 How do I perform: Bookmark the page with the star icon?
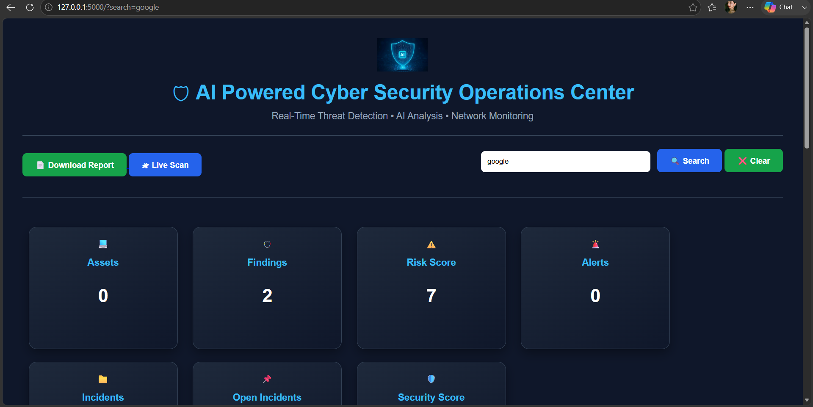[693, 7]
